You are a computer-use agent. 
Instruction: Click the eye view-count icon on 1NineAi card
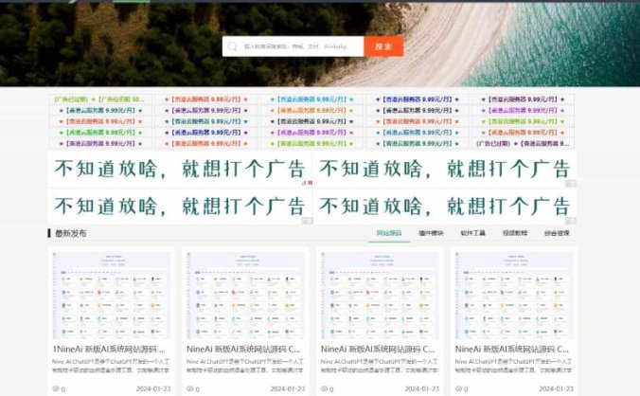pyautogui.click(x=56, y=388)
